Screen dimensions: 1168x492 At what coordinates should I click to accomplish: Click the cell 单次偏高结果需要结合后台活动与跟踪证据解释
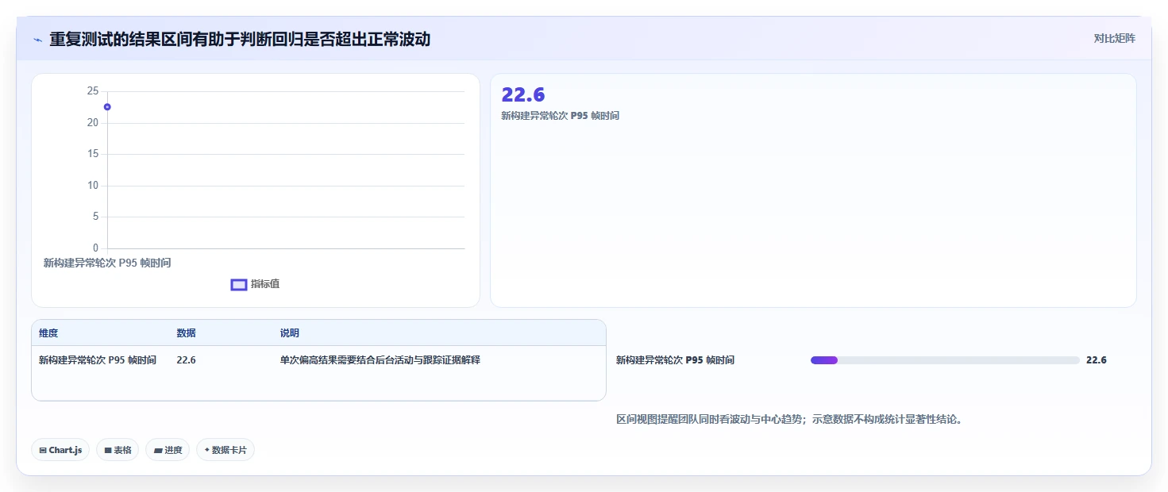pyautogui.click(x=380, y=360)
